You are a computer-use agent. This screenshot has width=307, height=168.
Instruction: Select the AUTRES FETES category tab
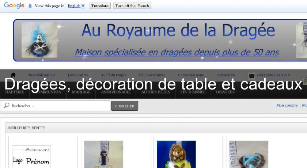(156, 92)
